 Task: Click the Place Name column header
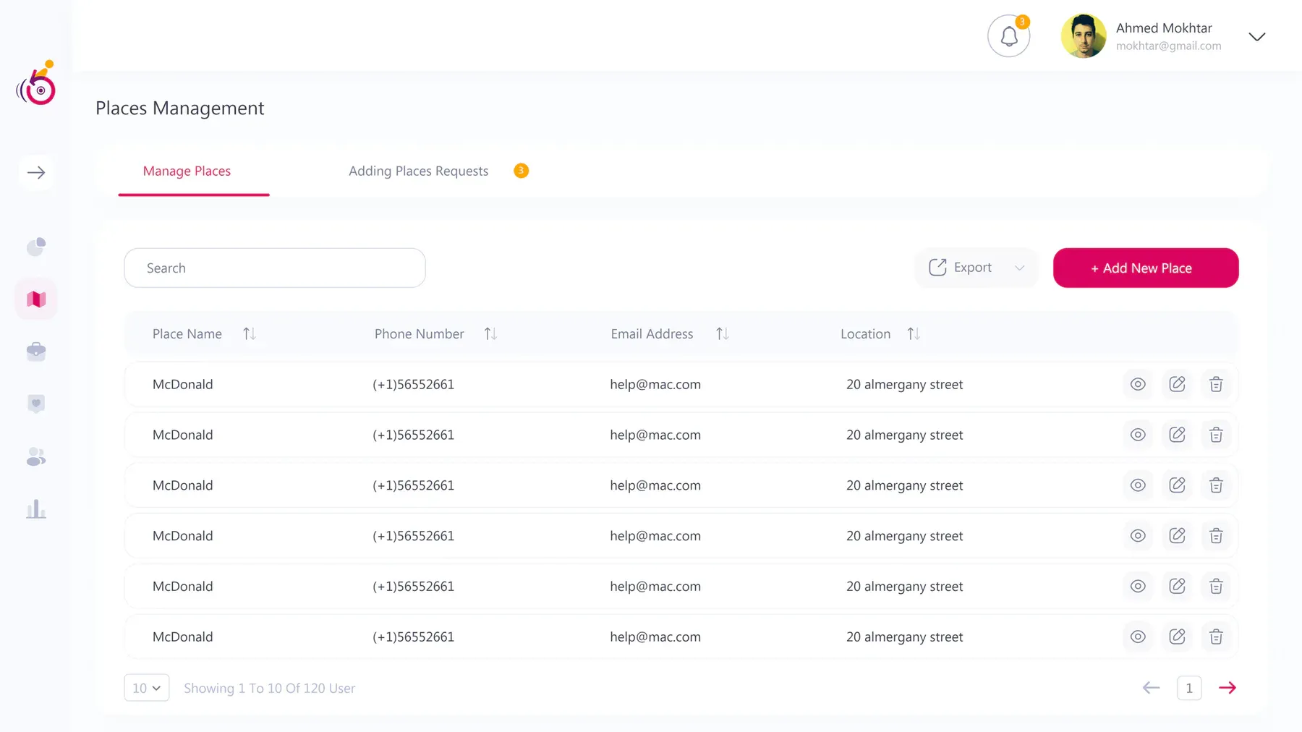point(187,333)
